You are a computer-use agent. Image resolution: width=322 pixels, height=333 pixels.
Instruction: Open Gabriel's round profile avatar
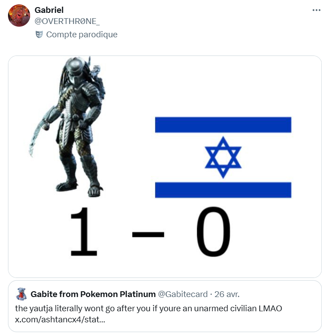coord(19,16)
